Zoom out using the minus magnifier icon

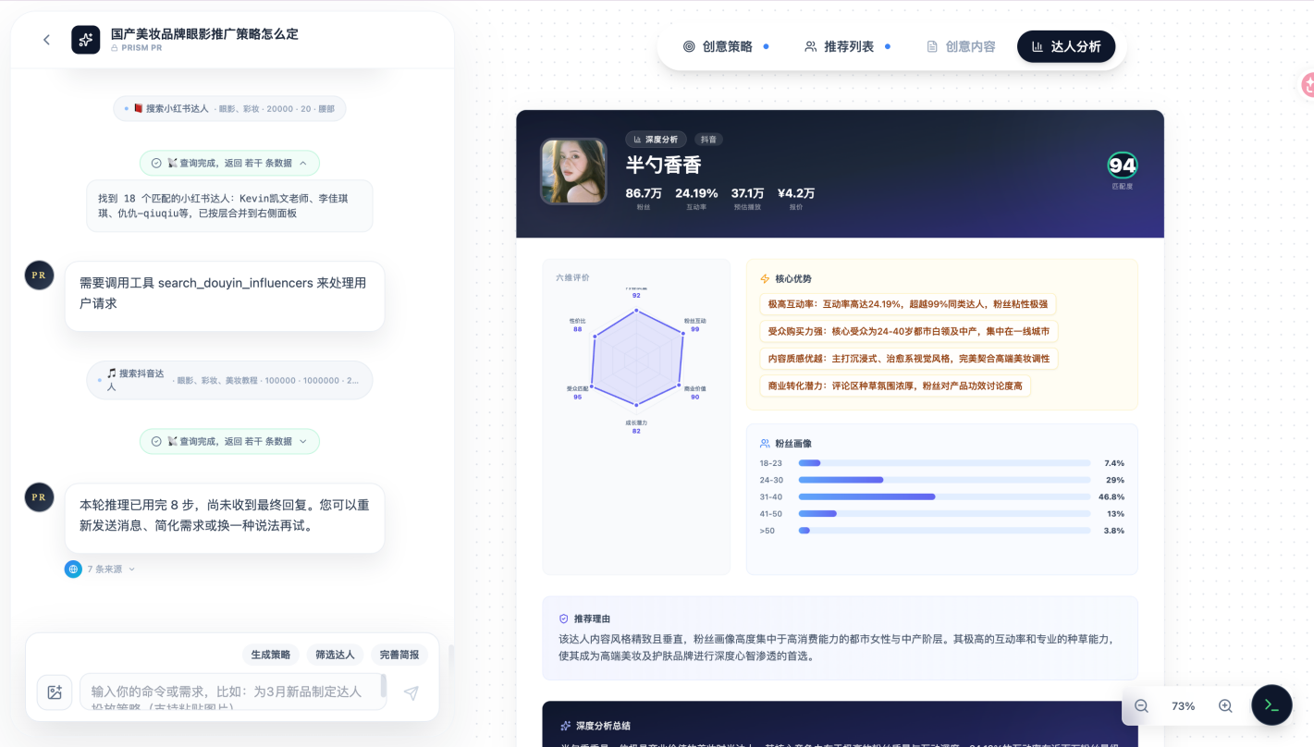click(x=1141, y=705)
